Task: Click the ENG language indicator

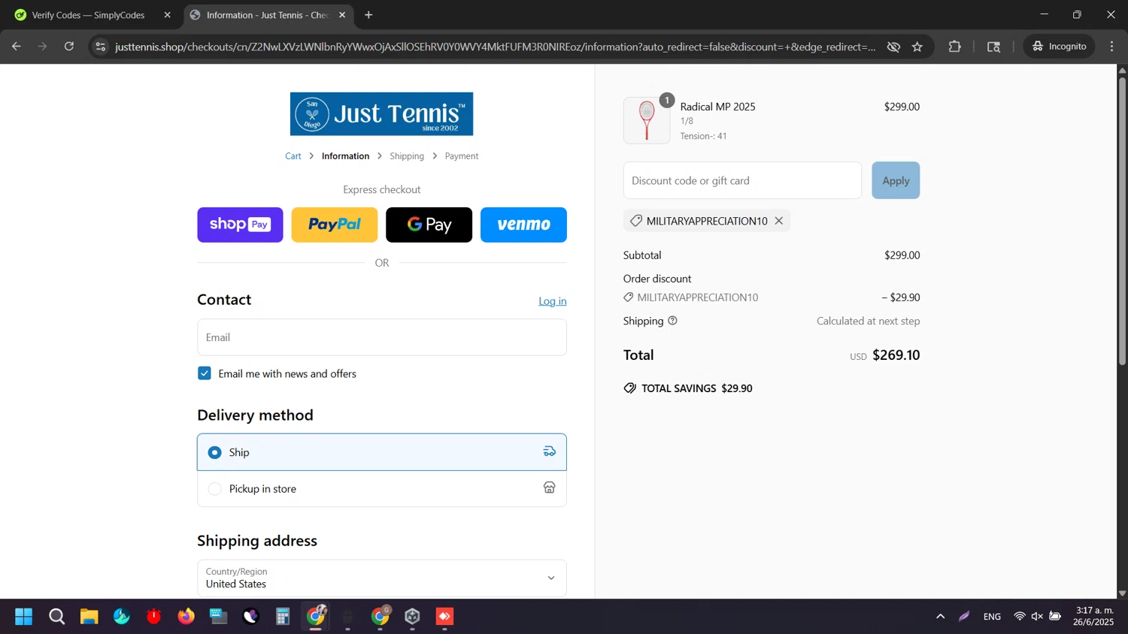Action: (992, 617)
